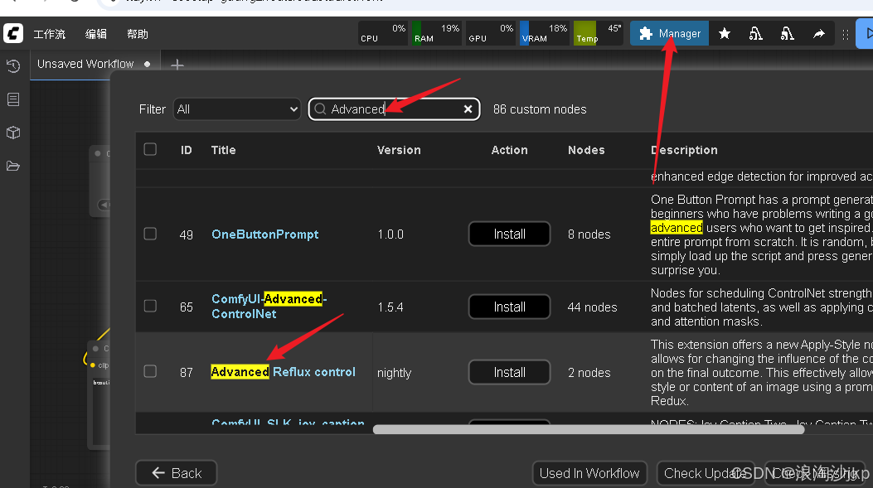Image resolution: width=873 pixels, height=488 pixels.
Task: Click the Temp monitor meter
Action: coord(598,33)
